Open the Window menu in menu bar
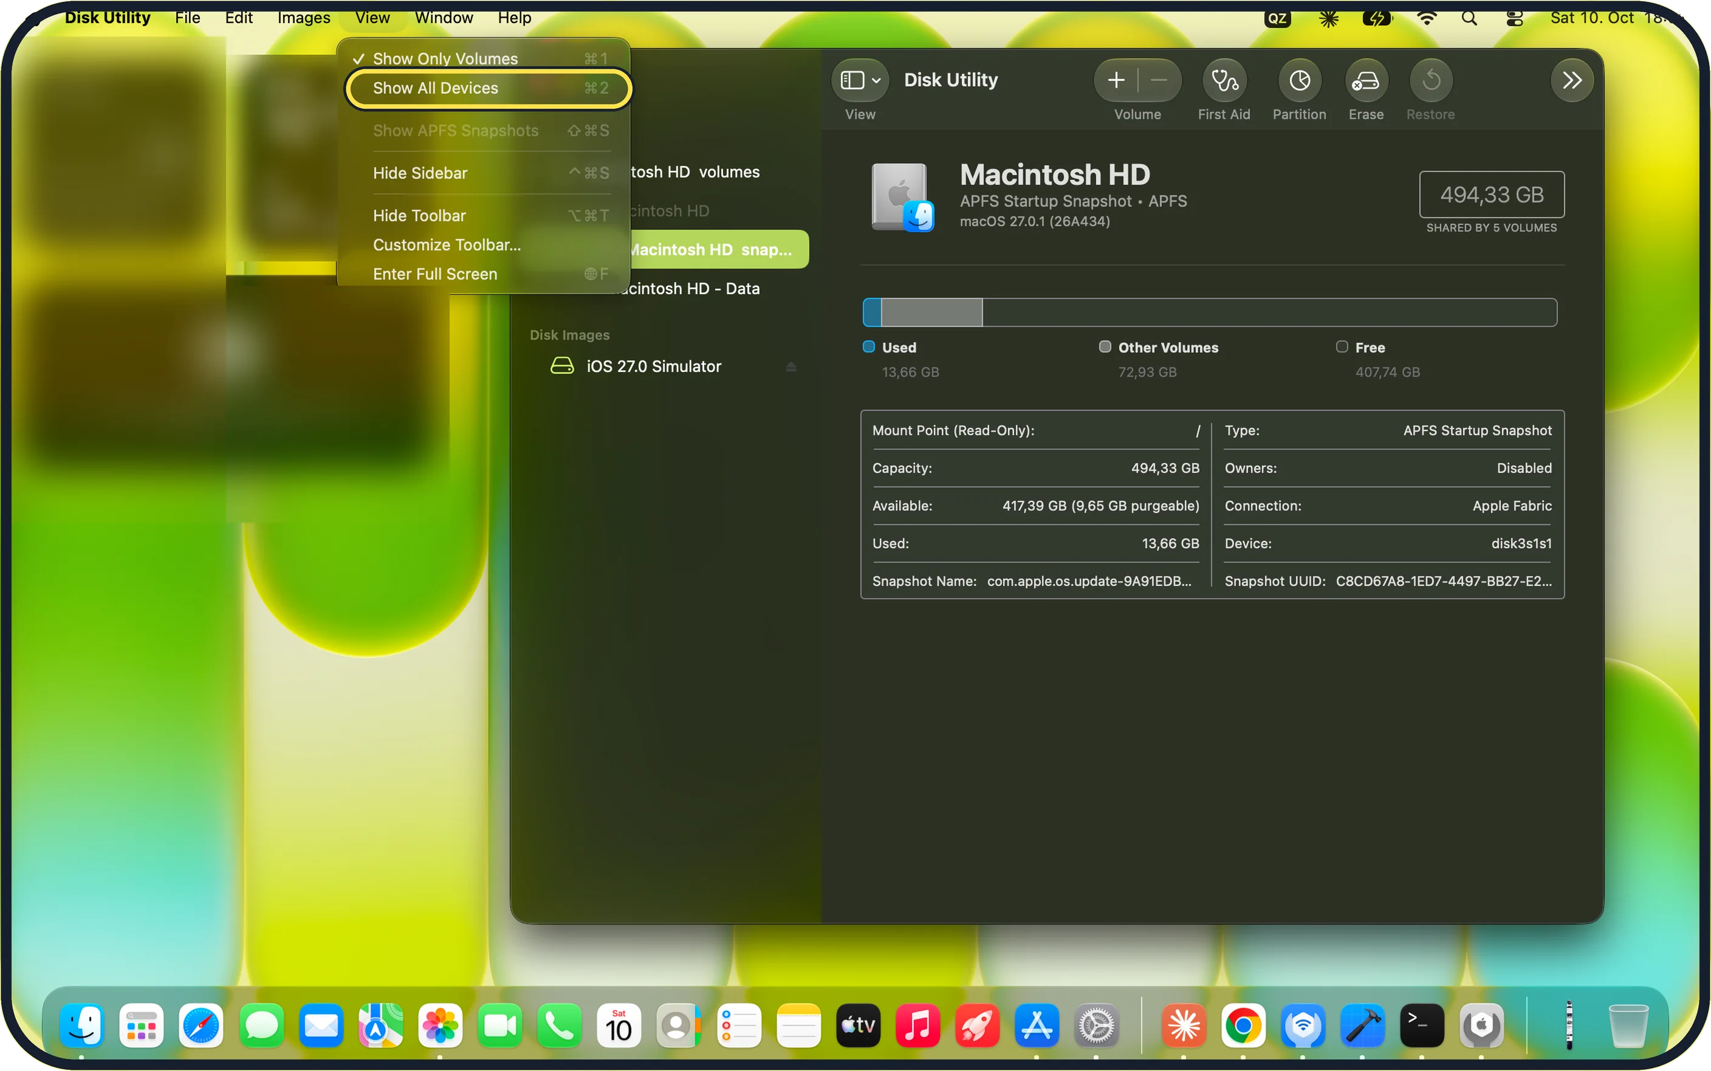 (x=444, y=18)
